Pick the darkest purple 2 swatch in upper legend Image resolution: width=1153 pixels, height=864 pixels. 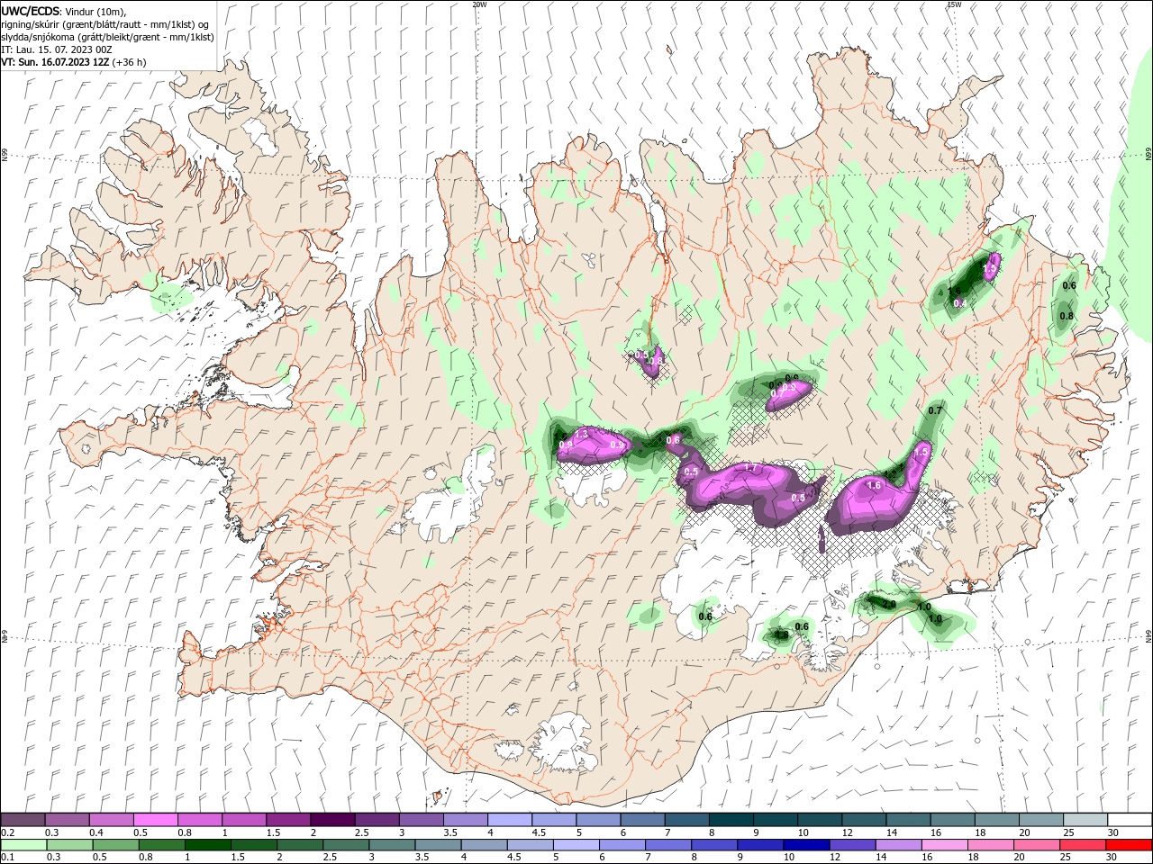tap(331, 820)
